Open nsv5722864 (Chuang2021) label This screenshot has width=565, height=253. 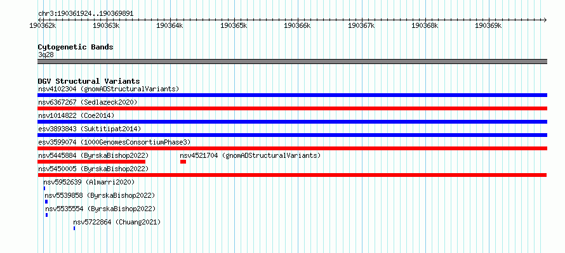117,222
